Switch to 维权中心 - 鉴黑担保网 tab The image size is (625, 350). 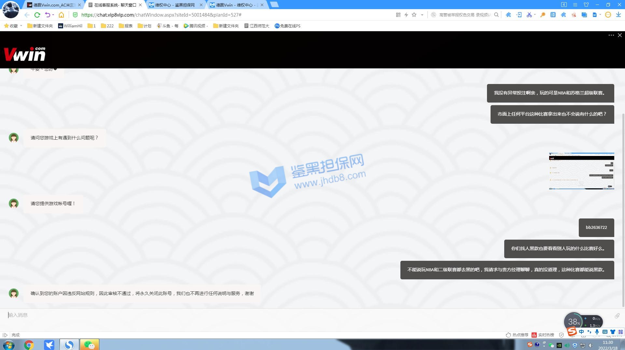pyautogui.click(x=175, y=5)
